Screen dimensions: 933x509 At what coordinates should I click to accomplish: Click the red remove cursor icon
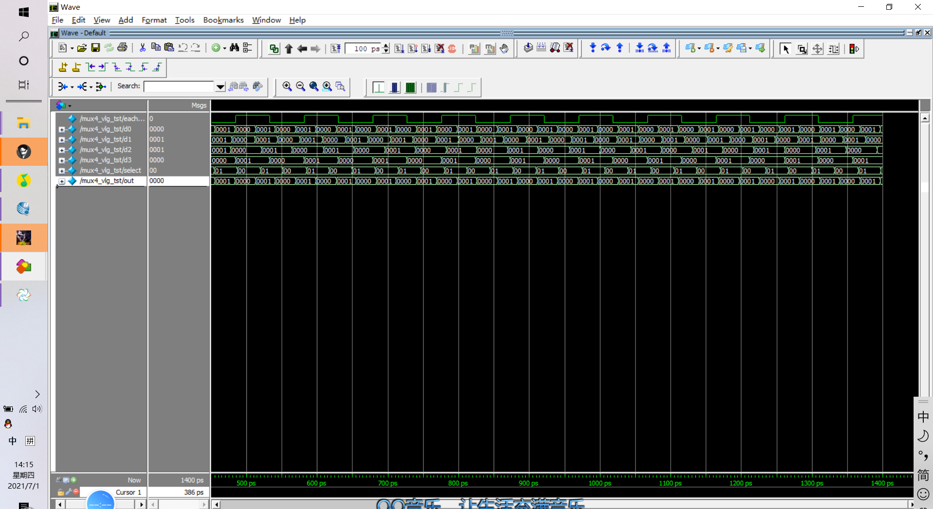(x=76, y=491)
